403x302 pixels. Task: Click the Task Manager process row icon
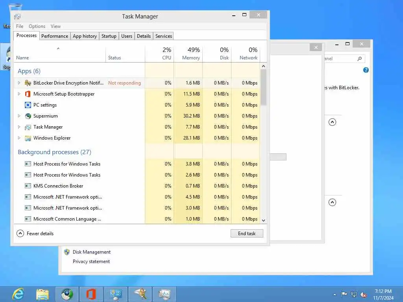pos(28,127)
